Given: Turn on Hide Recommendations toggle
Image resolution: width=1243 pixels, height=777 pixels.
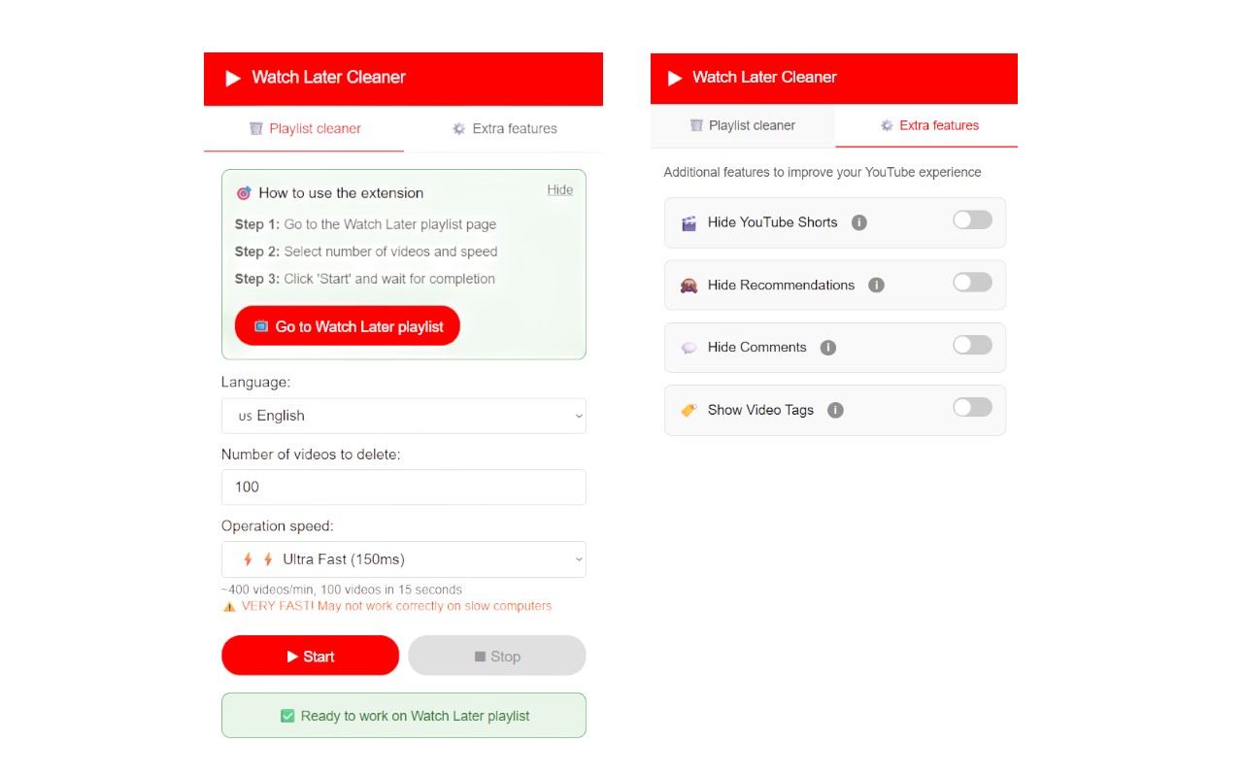Looking at the screenshot, I should coord(972,283).
